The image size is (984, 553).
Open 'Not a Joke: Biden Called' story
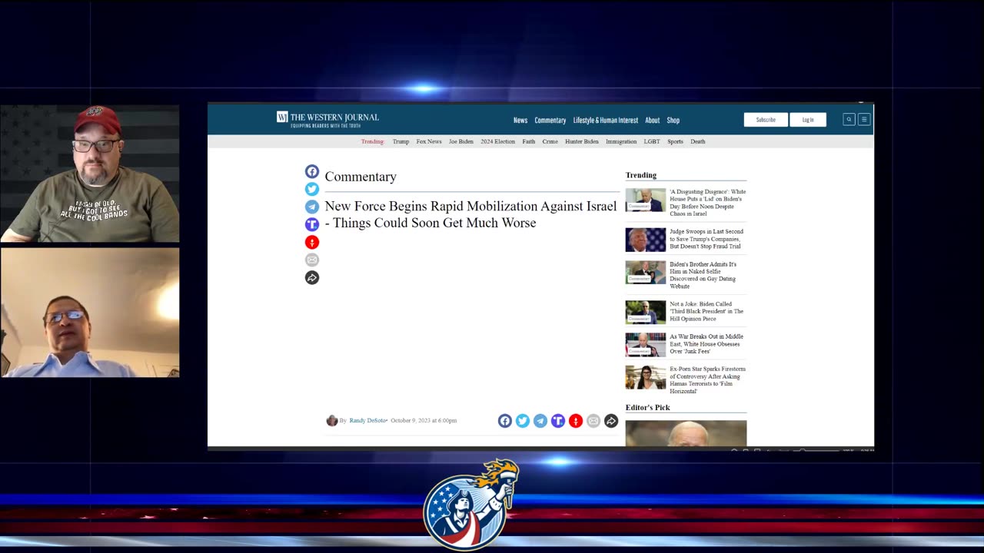pos(706,311)
